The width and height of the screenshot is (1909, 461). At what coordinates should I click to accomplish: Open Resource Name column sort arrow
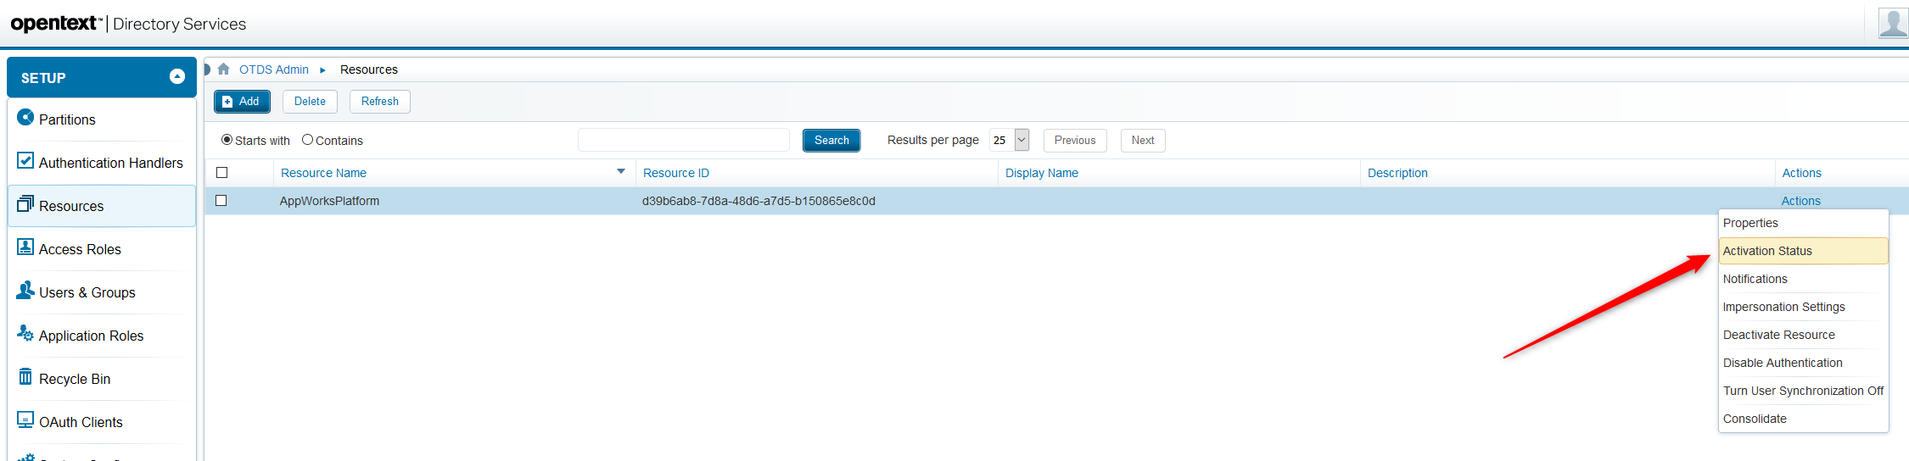621,172
